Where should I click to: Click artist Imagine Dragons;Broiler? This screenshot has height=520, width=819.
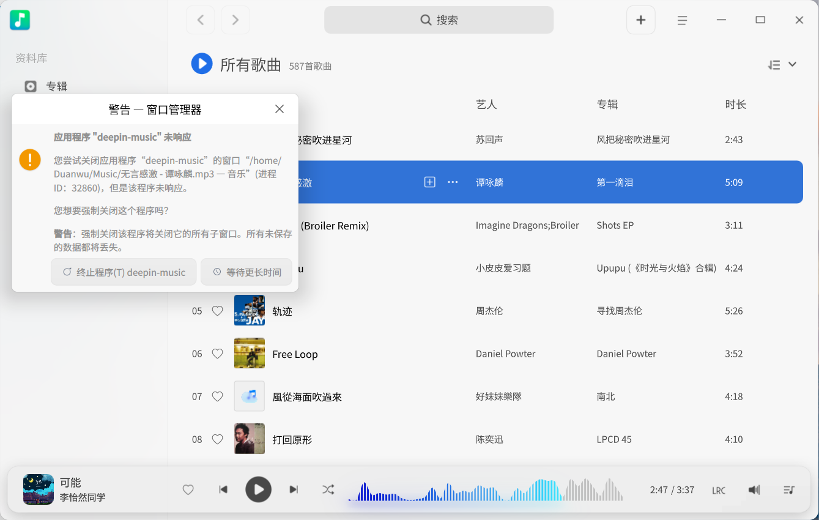527,225
